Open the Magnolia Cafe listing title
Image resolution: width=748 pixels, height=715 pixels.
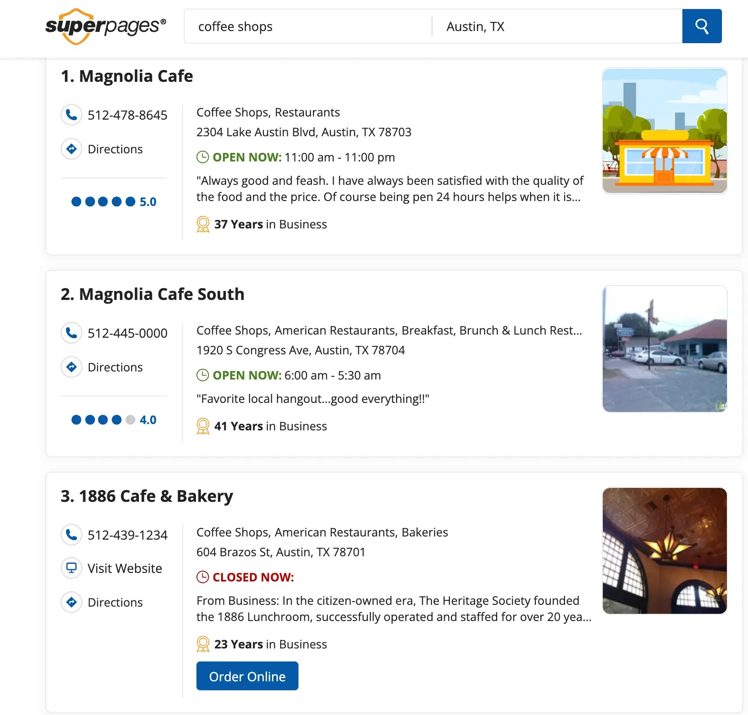[x=127, y=76]
